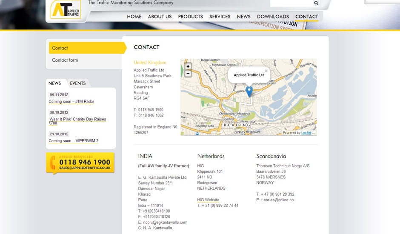Open the NEWS menu item in header
Screen dimensions: 400x234
(x=244, y=17)
